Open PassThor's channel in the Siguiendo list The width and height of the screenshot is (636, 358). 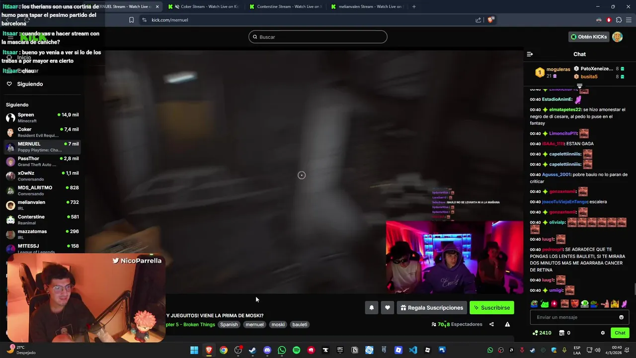coord(42,161)
